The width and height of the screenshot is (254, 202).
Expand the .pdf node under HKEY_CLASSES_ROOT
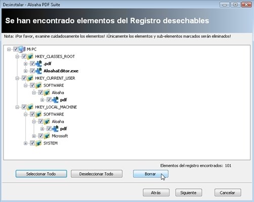25,64
